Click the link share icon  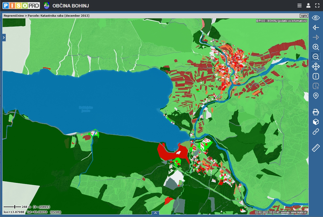click(x=316, y=132)
